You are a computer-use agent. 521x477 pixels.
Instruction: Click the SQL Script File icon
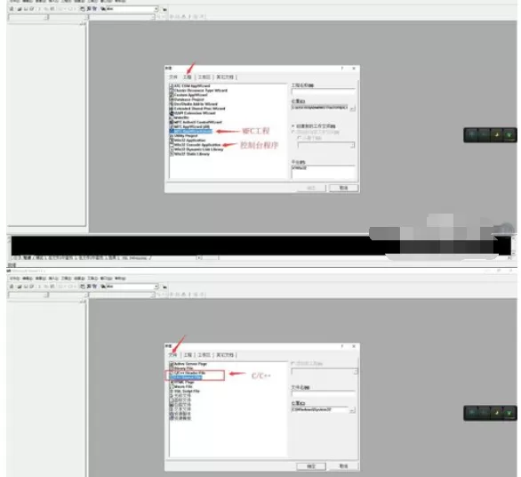(172, 392)
